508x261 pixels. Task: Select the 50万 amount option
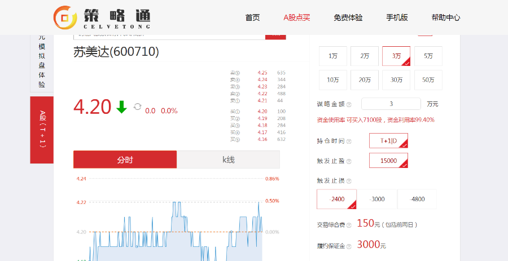click(x=428, y=80)
